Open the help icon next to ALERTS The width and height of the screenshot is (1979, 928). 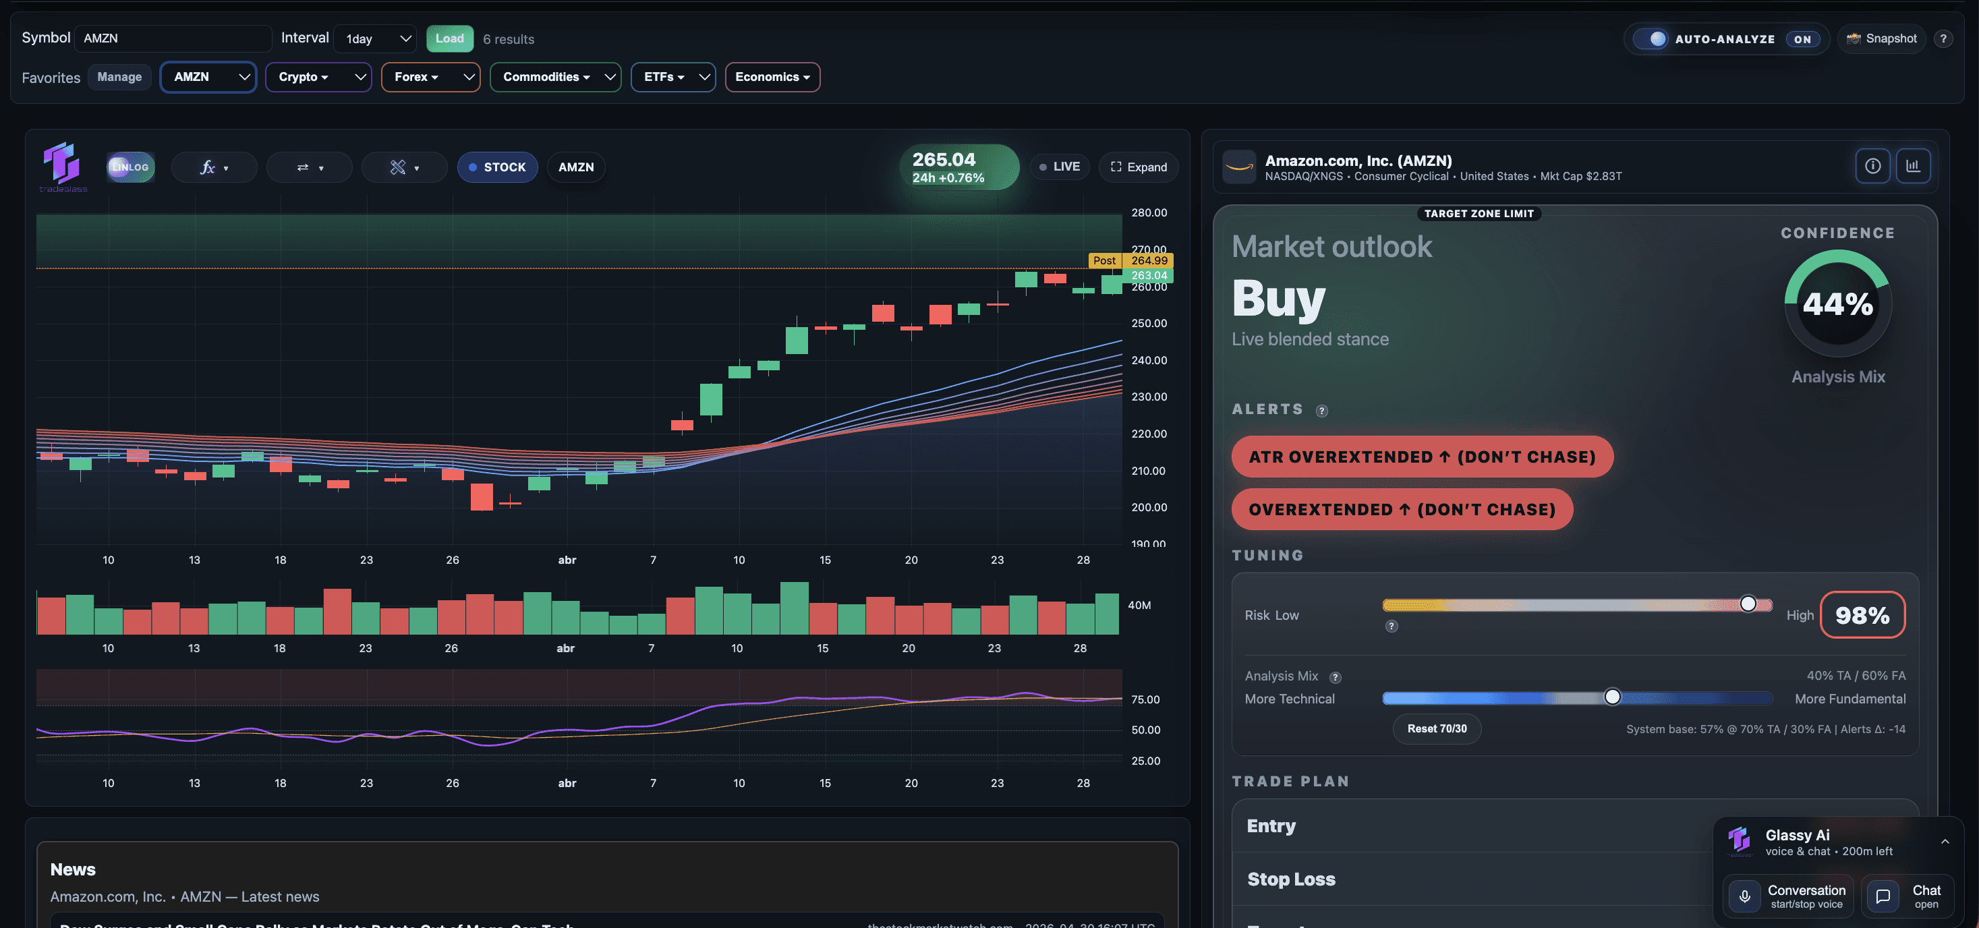pyautogui.click(x=1322, y=411)
